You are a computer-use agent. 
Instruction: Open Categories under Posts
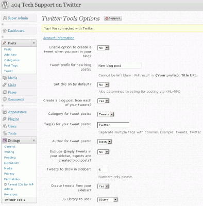[x=12, y=60]
